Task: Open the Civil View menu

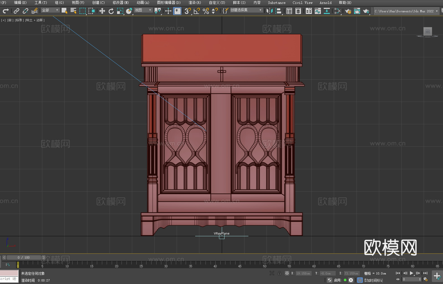Action: point(303,3)
